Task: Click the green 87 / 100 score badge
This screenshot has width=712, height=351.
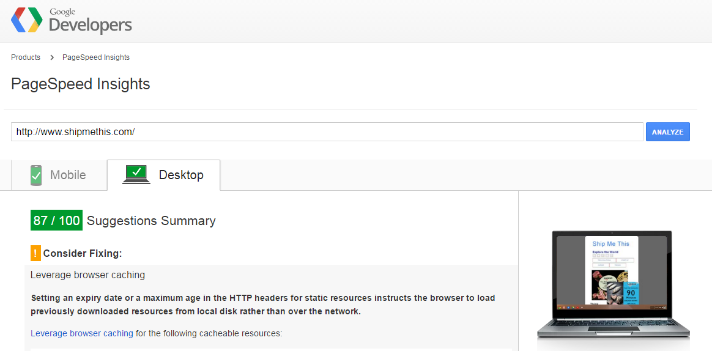Action: click(56, 220)
